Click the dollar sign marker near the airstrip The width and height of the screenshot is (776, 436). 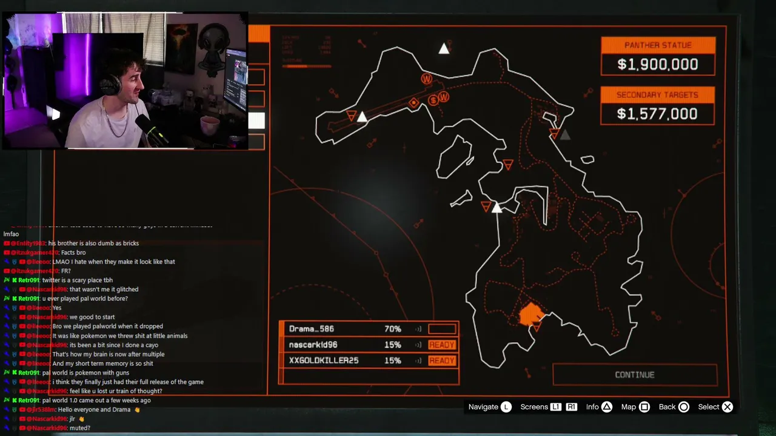tap(433, 101)
